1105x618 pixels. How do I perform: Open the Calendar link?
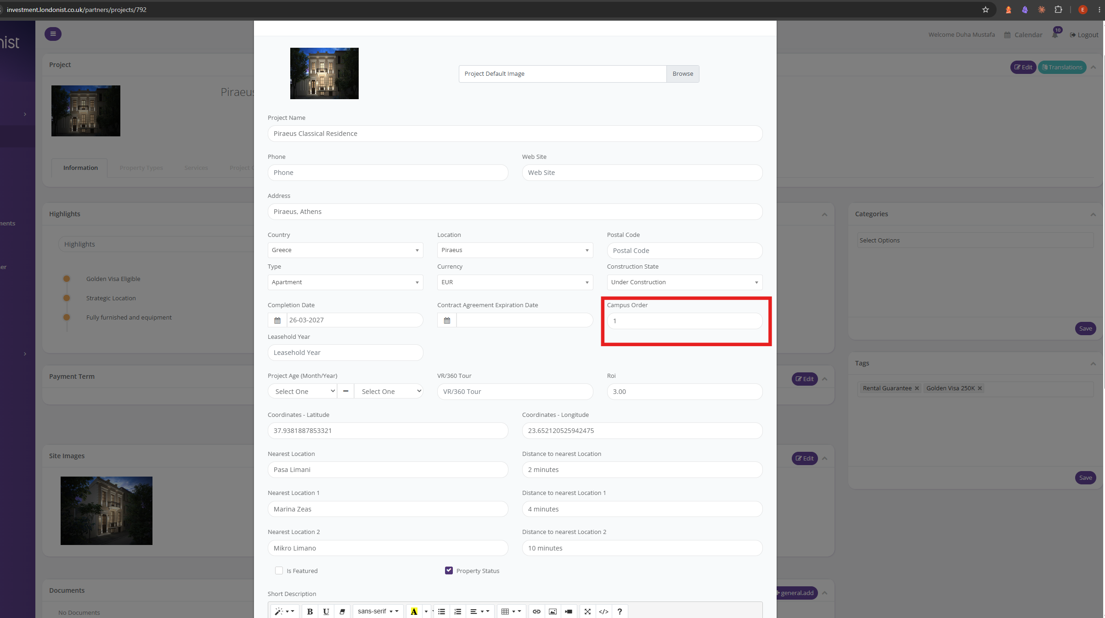[x=1023, y=35]
